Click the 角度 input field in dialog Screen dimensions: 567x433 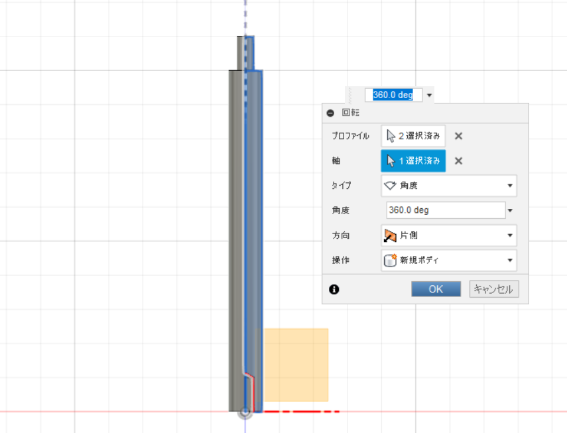[x=446, y=210]
